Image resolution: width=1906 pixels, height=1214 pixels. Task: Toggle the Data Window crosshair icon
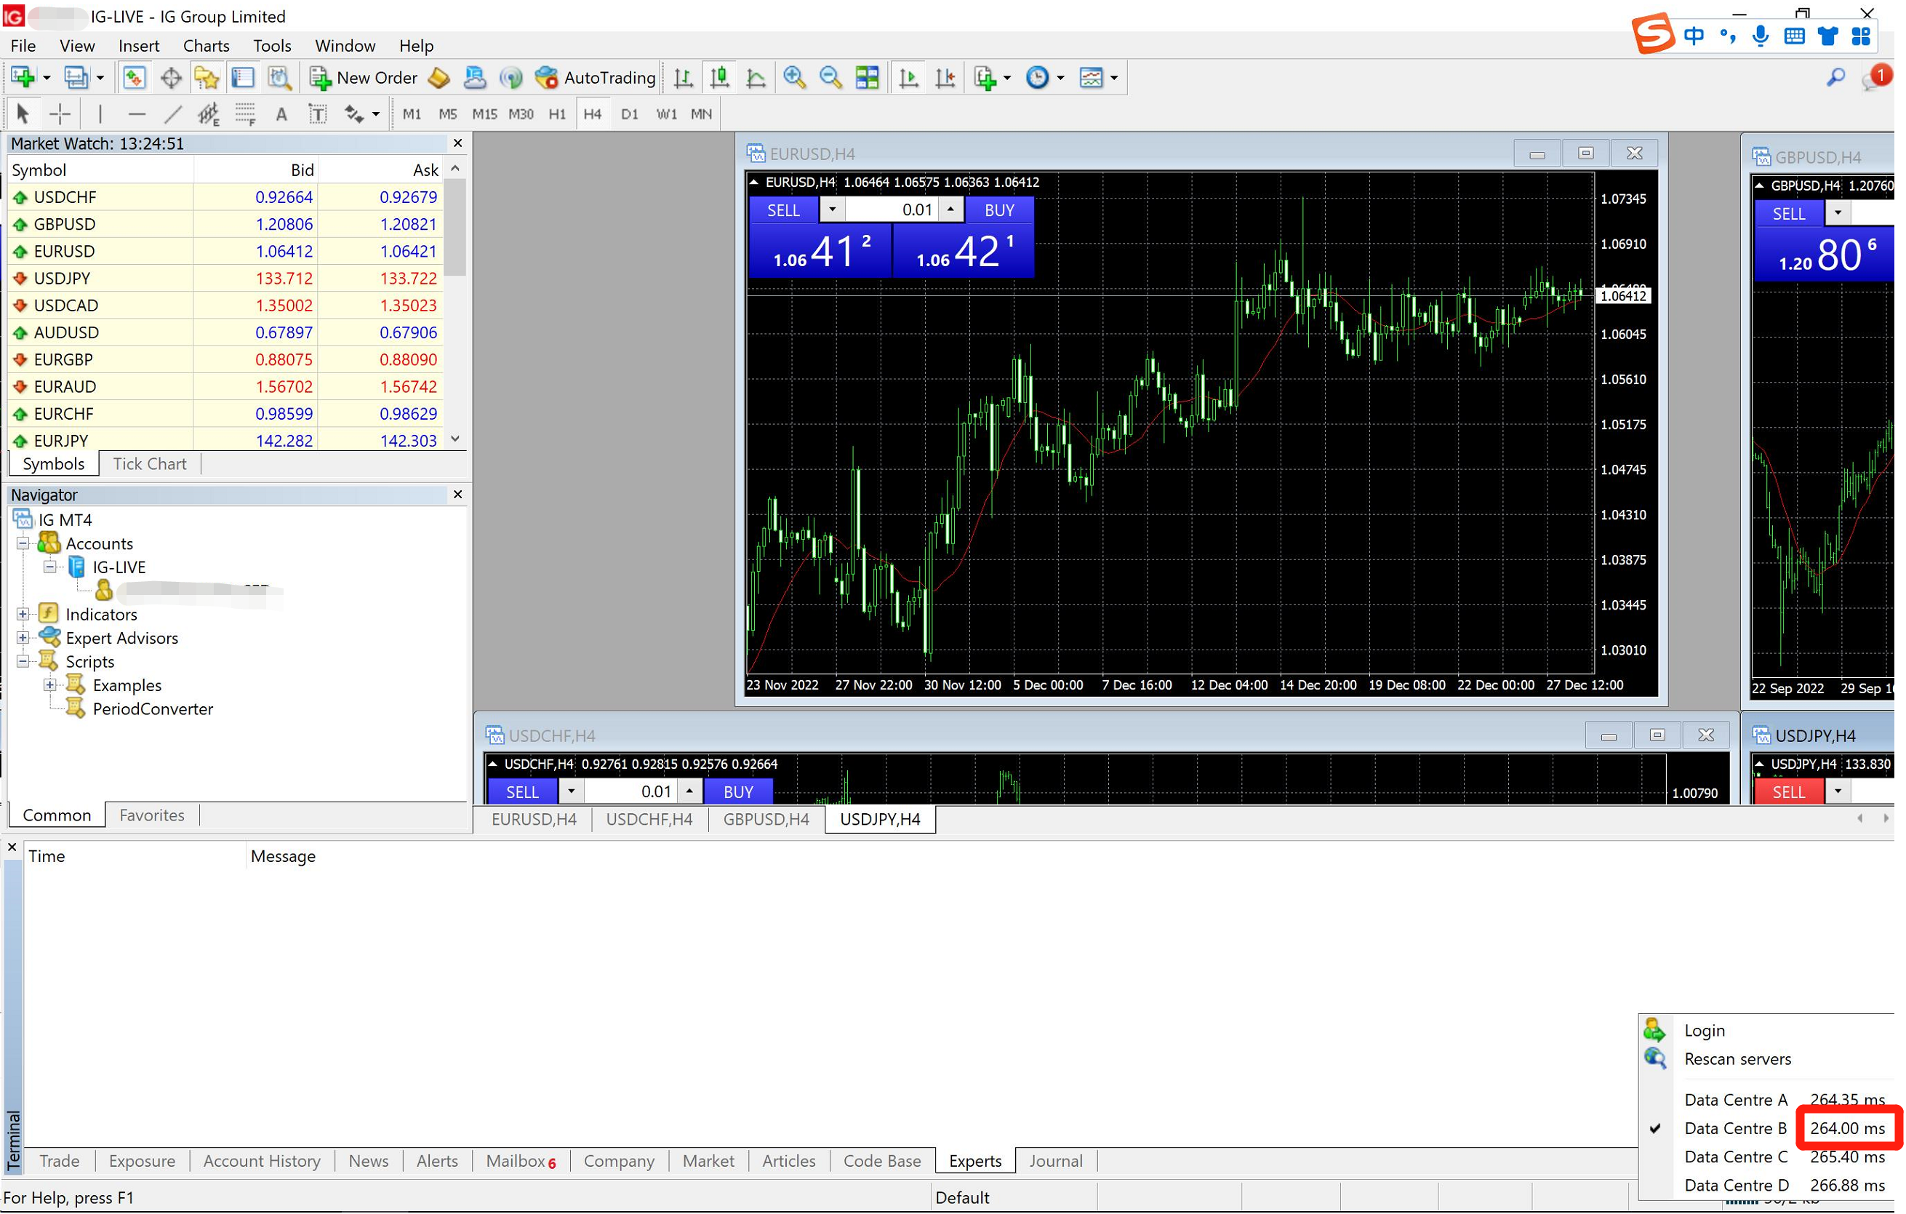point(170,78)
